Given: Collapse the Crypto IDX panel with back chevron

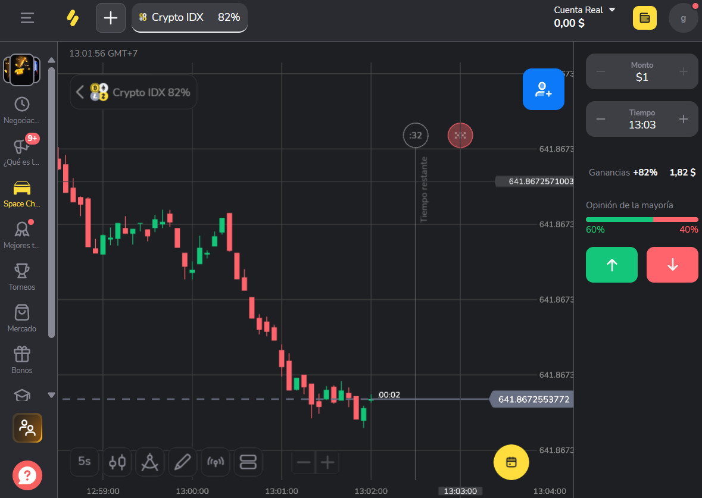Looking at the screenshot, I should [x=80, y=92].
